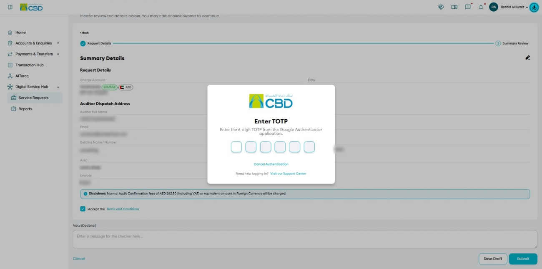Focus the first TOTP digit box

coord(236,147)
